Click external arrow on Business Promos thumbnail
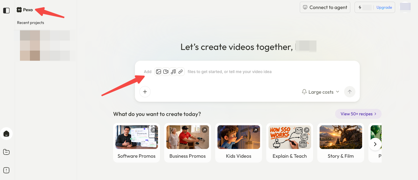This screenshot has width=418, height=180. (204, 130)
